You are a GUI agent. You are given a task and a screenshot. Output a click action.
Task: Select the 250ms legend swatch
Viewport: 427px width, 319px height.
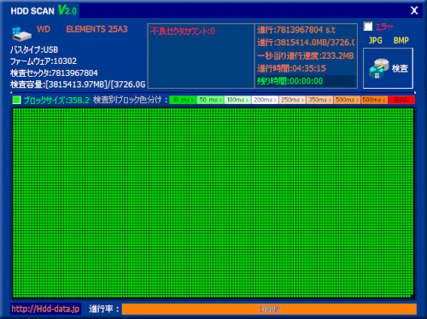292,100
